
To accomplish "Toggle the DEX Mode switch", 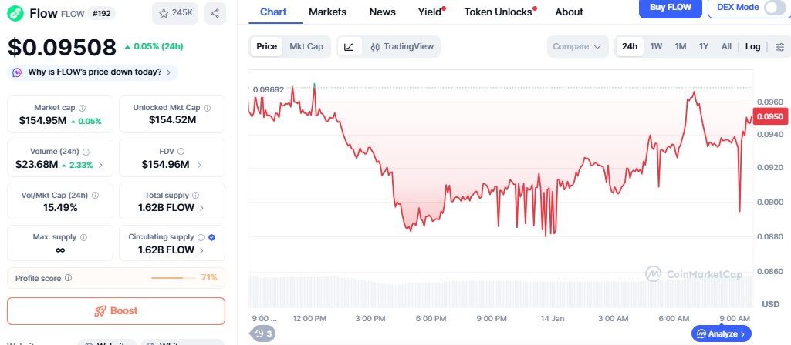I will (x=774, y=8).
